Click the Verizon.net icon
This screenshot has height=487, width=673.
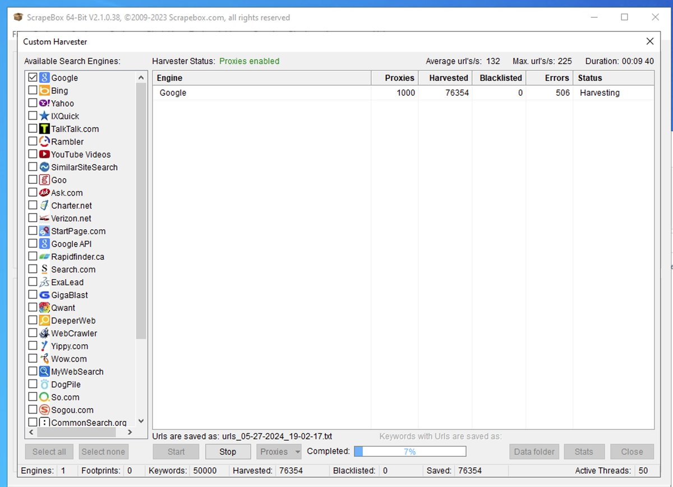pos(44,219)
